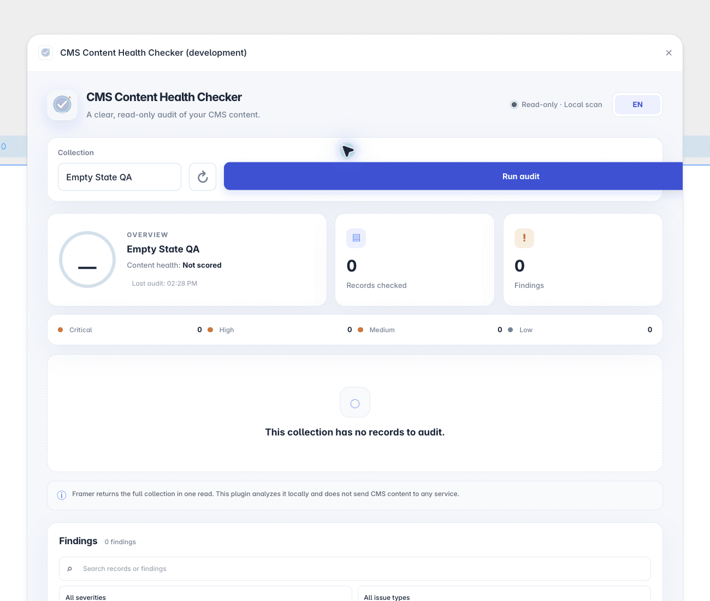Click the large CMS Health Checker logo
This screenshot has width=710, height=601.
pyautogui.click(x=62, y=104)
